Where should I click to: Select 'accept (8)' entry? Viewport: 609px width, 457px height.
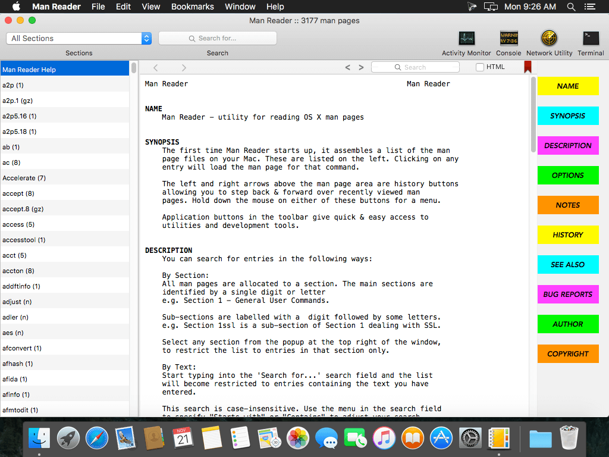click(64, 193)
